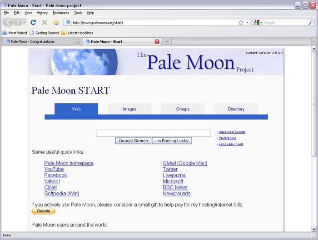The image size is (318, 240).
Task: Select the Groups search tab
Action: [183, 109]
